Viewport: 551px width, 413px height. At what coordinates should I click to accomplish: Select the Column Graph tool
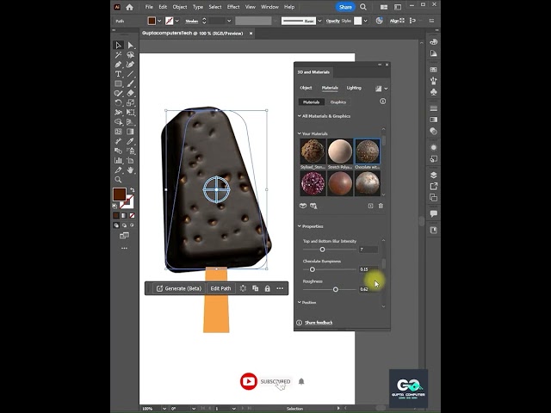(x=119, y=161)
